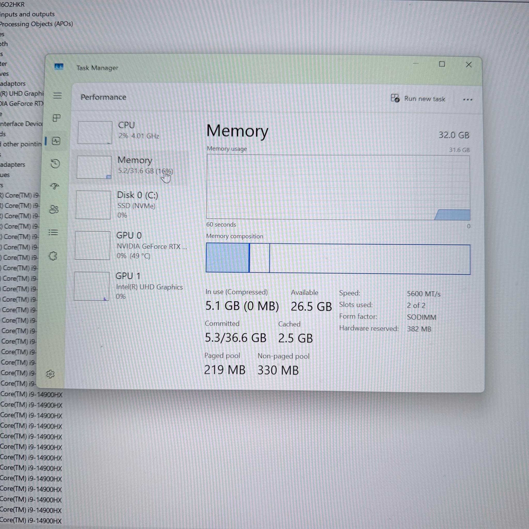The height and width of the screenshot is (529, 529).
Task: Open Task Manager settings gear
Action: (x=50, y=374)
